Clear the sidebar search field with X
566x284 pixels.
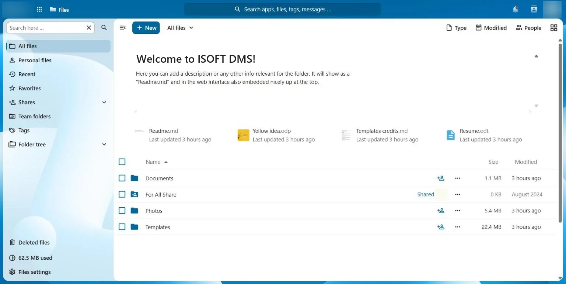pos(89,28)
